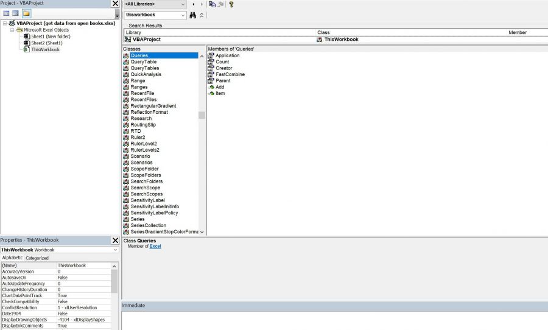Hide search results with double chevron
Screen dimensions: 548x330
(x=202, y=15)
